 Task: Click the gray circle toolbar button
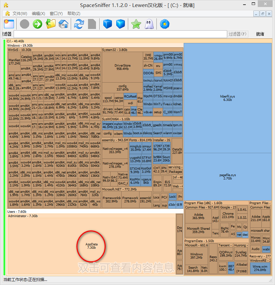tap(25, 24)
